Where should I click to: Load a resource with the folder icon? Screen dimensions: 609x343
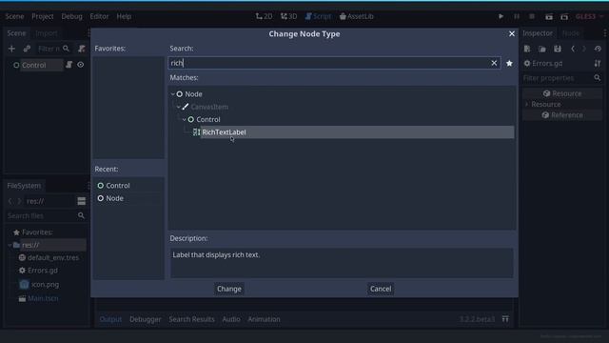coord(542,49)
